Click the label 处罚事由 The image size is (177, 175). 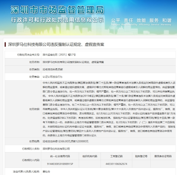click(x=34, y=77)
